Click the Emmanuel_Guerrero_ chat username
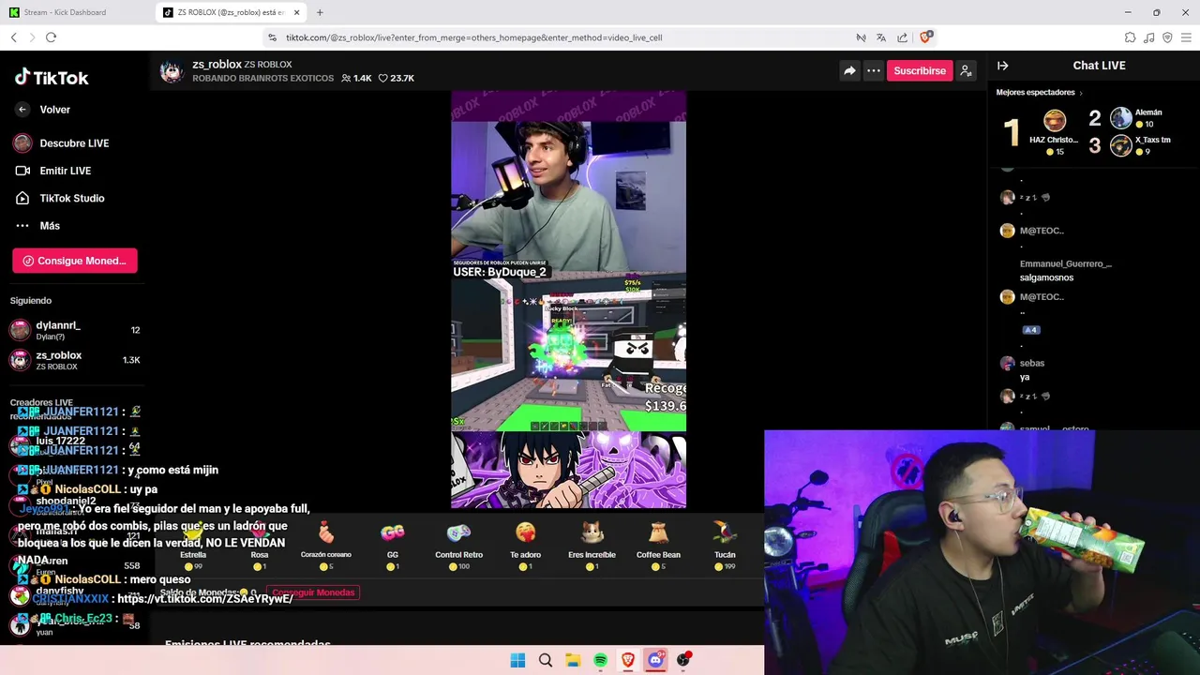Image resolution: width=1200 pixels, height=675 pixels. 1066,264
